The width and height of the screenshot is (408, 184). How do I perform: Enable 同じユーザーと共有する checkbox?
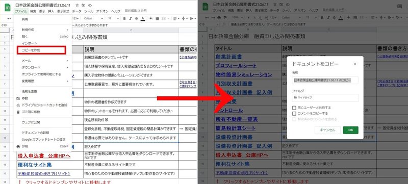tap(294, 108)
